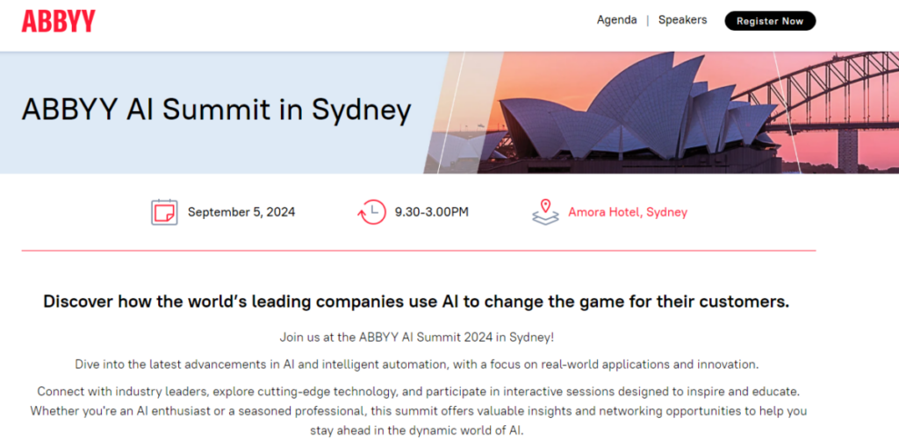This screenshot has height=447, width=899.
Task: Click the separator bar between Agenda and Speakers
Action: click(648, 20)
